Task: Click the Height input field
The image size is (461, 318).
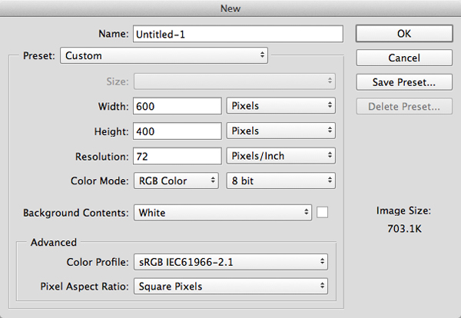Action: (177, 131)
